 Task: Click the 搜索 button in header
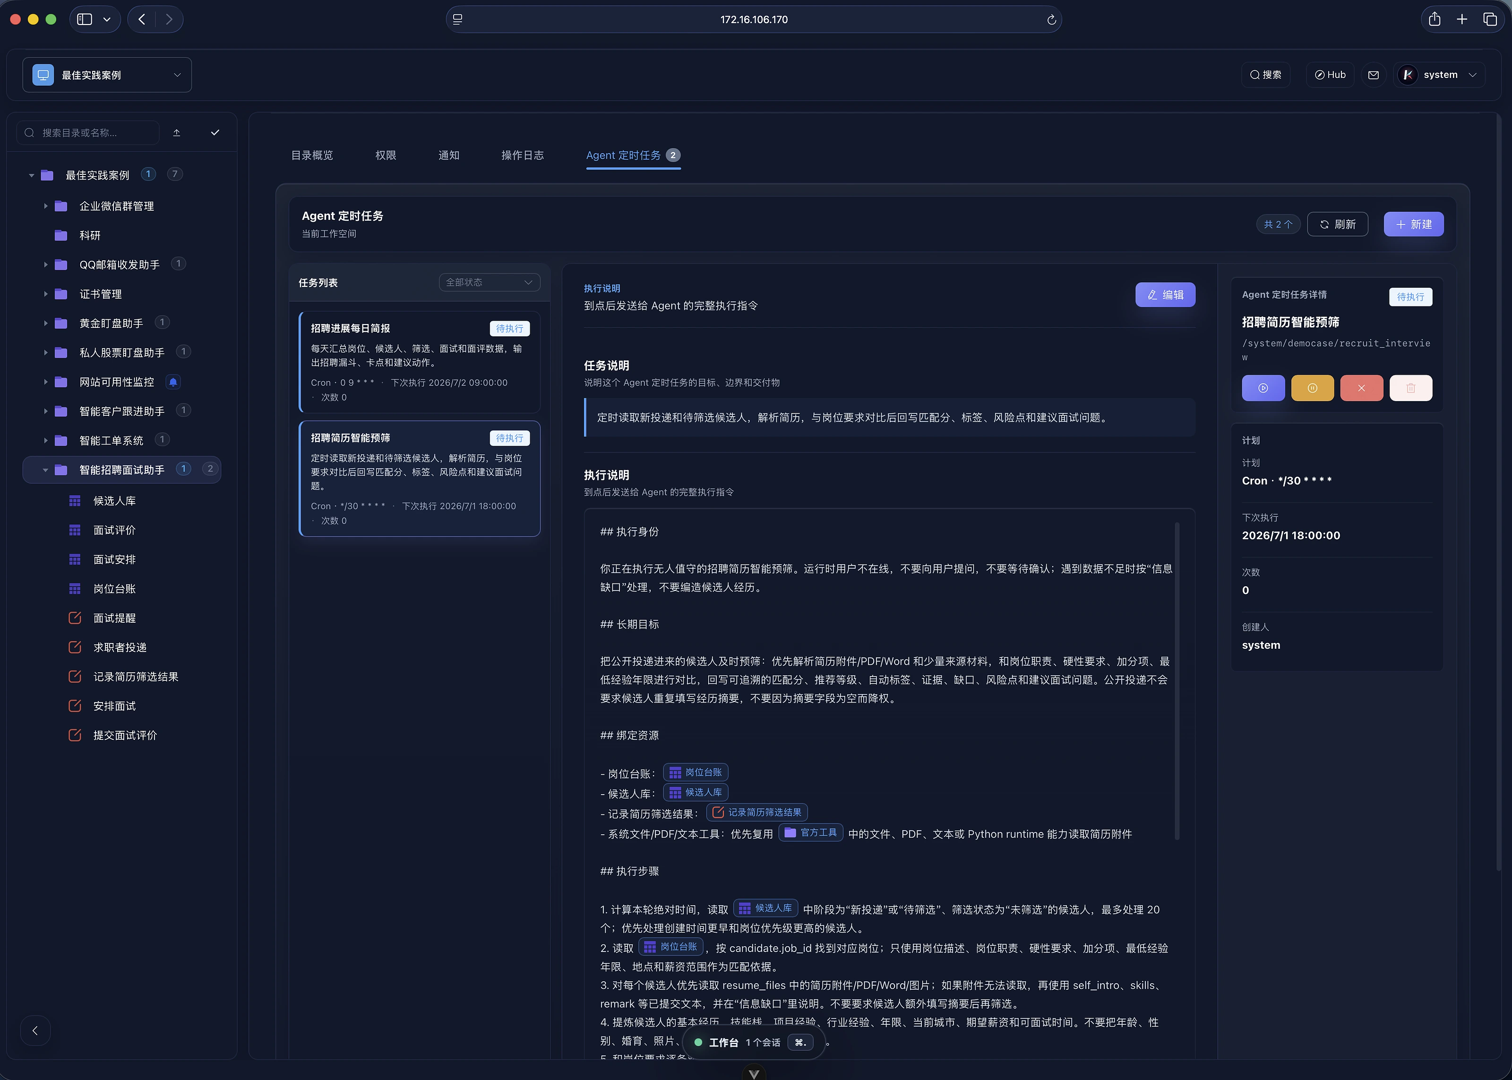(x=1265, y=75)
